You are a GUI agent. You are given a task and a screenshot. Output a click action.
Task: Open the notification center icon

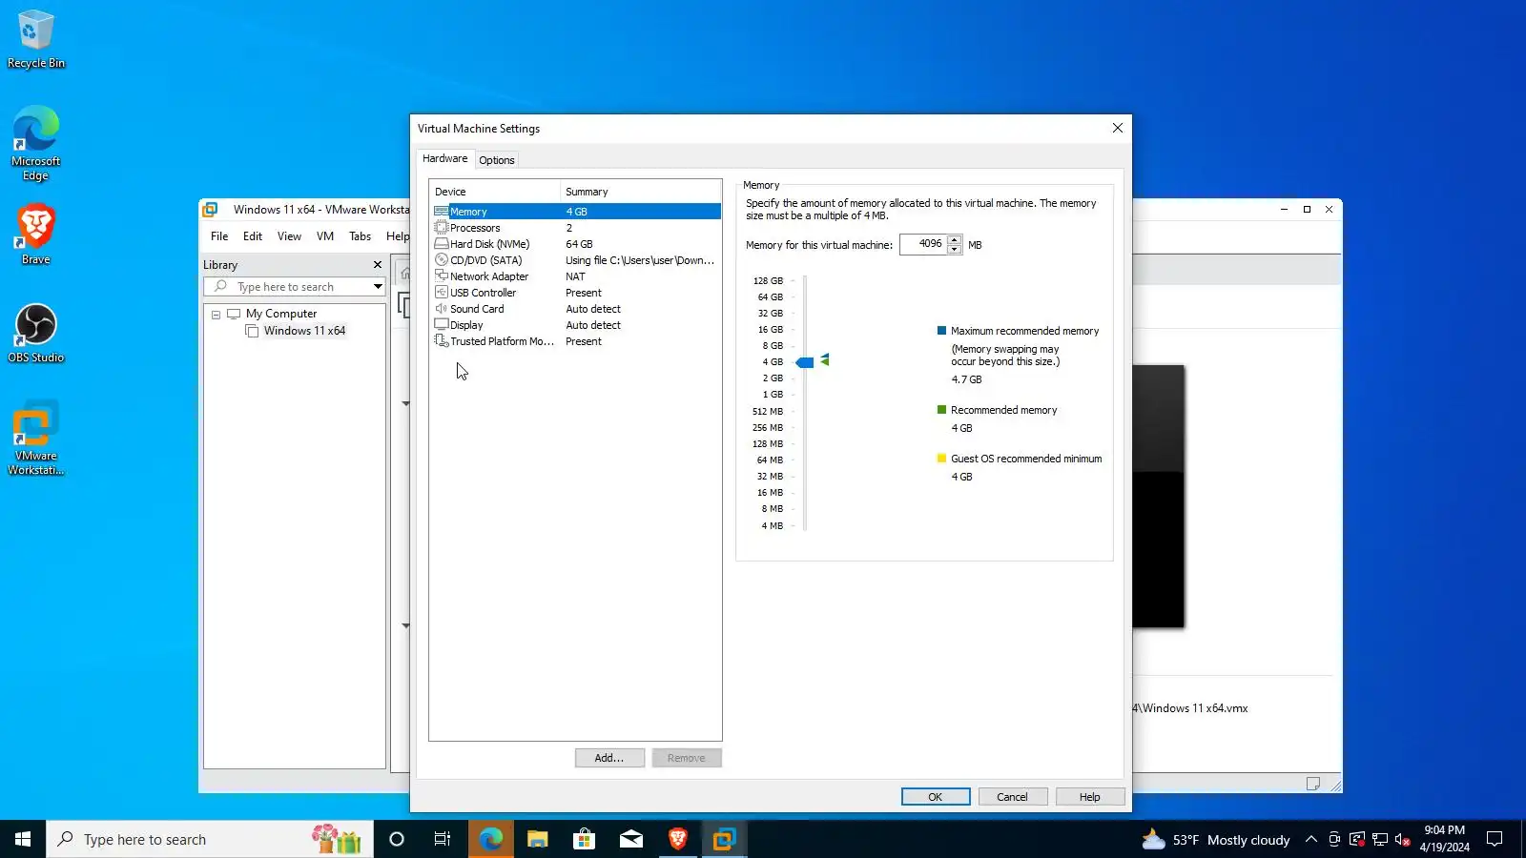point(1495,839)
